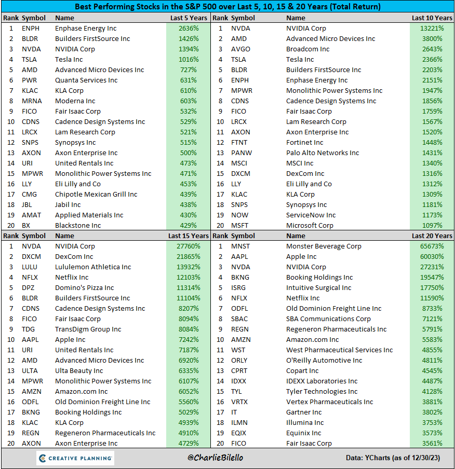Click DXCM symbol in the 15-year list
This screenshot has width=455, height=469.
pos(29,256)
